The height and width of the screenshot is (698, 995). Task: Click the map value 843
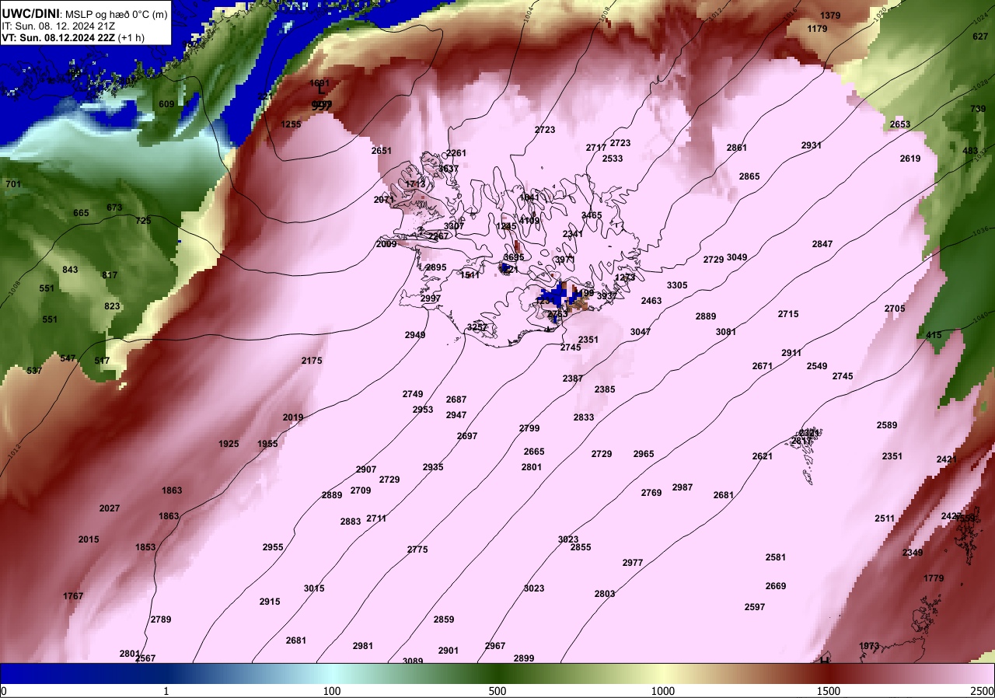(70, 270)
